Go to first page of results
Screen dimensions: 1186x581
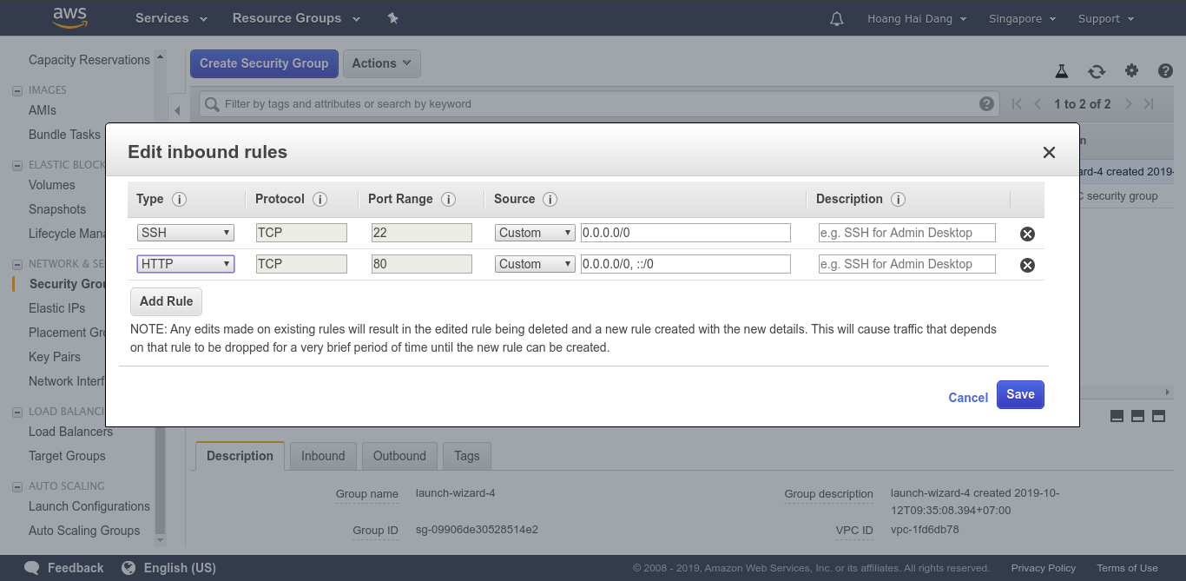point(1017,103)
